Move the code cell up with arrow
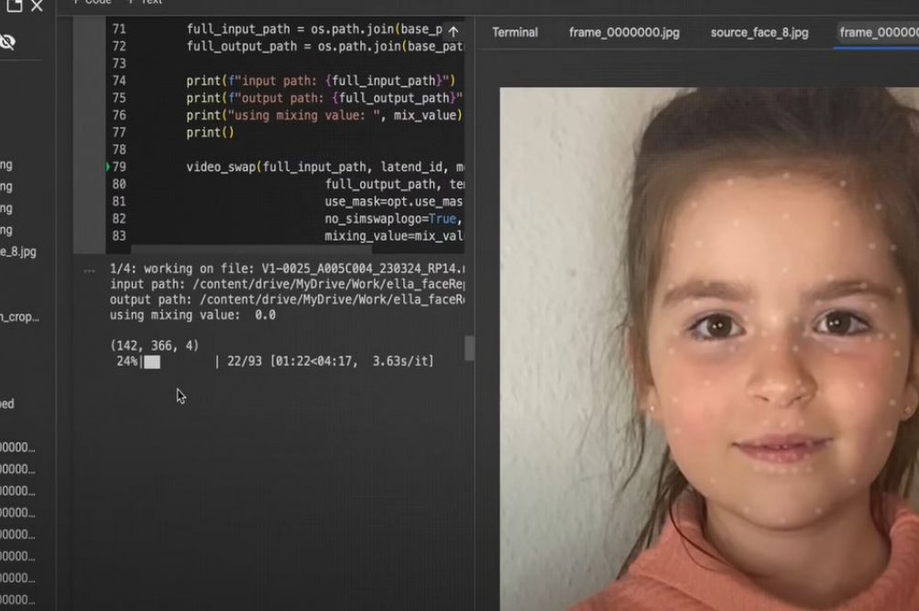The height and width of the screenshot is (611, 919). click(453, 31)
